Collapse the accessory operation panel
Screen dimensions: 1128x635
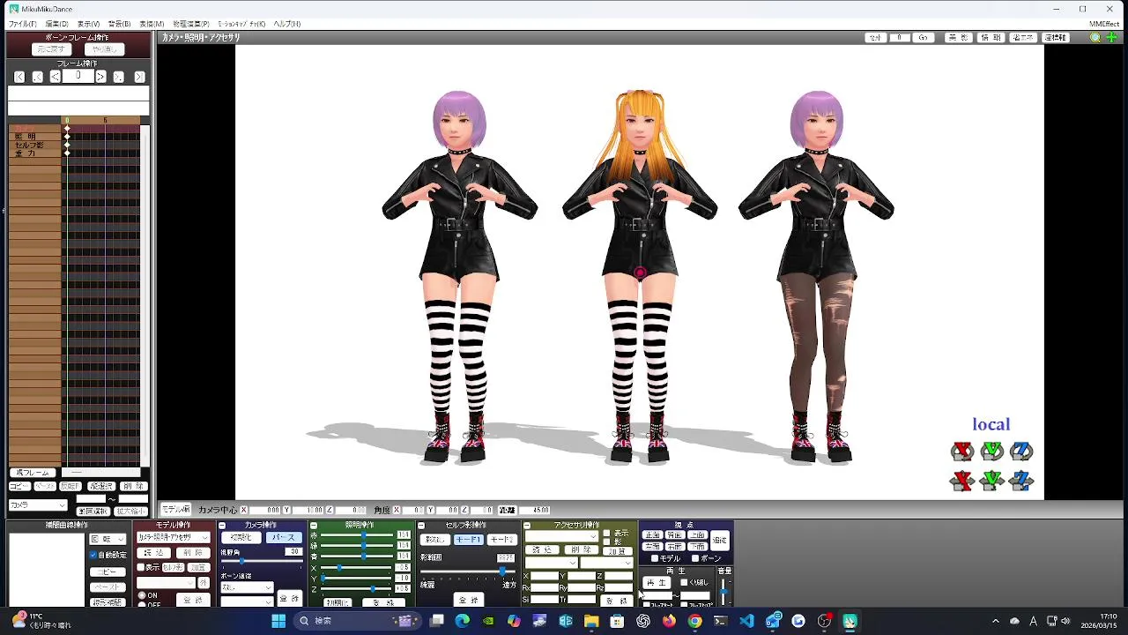527,526
